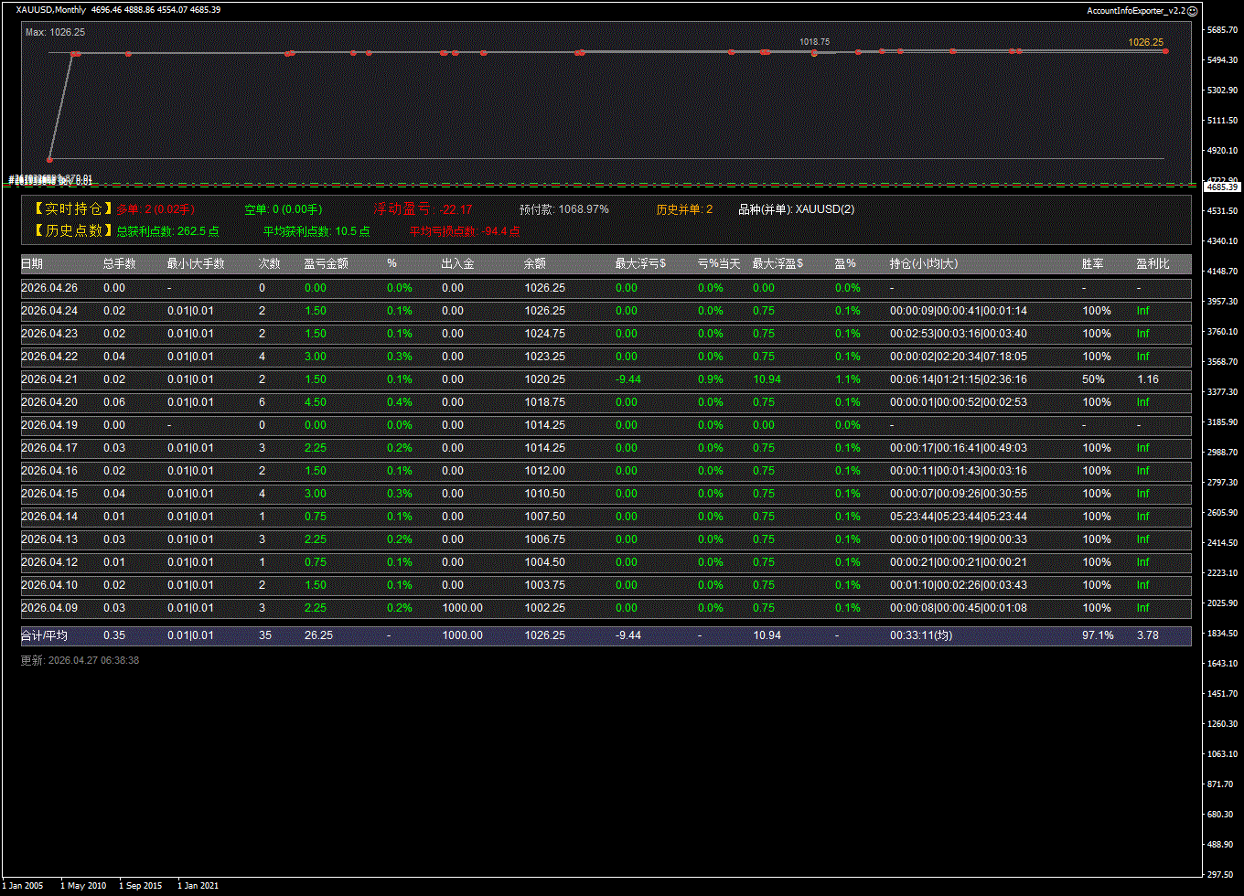Click the 更新 timestamp text
Image resolution: width=1244 pixels, height=896 pixels.
pyautogui.click(x=80, y=660)
